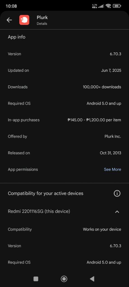This screenshot has height=287, width=129.
Task: Select the 100,000+ downloads row
Action: pos(64,87)
